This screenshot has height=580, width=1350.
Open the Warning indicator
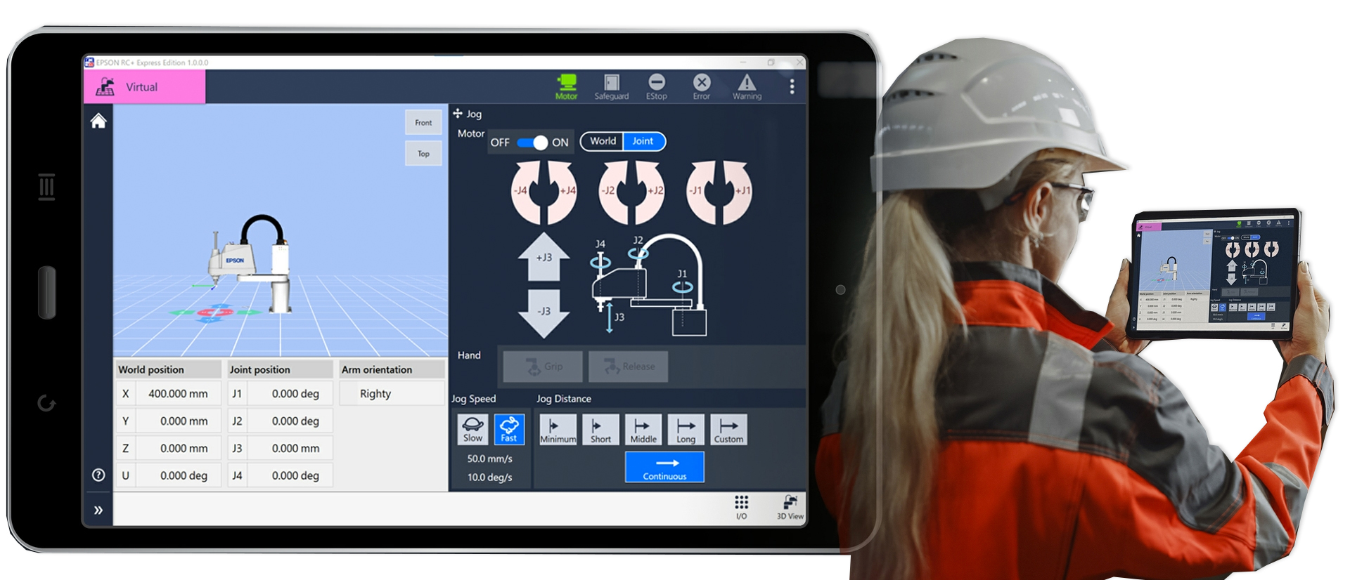tap(747, 86)
